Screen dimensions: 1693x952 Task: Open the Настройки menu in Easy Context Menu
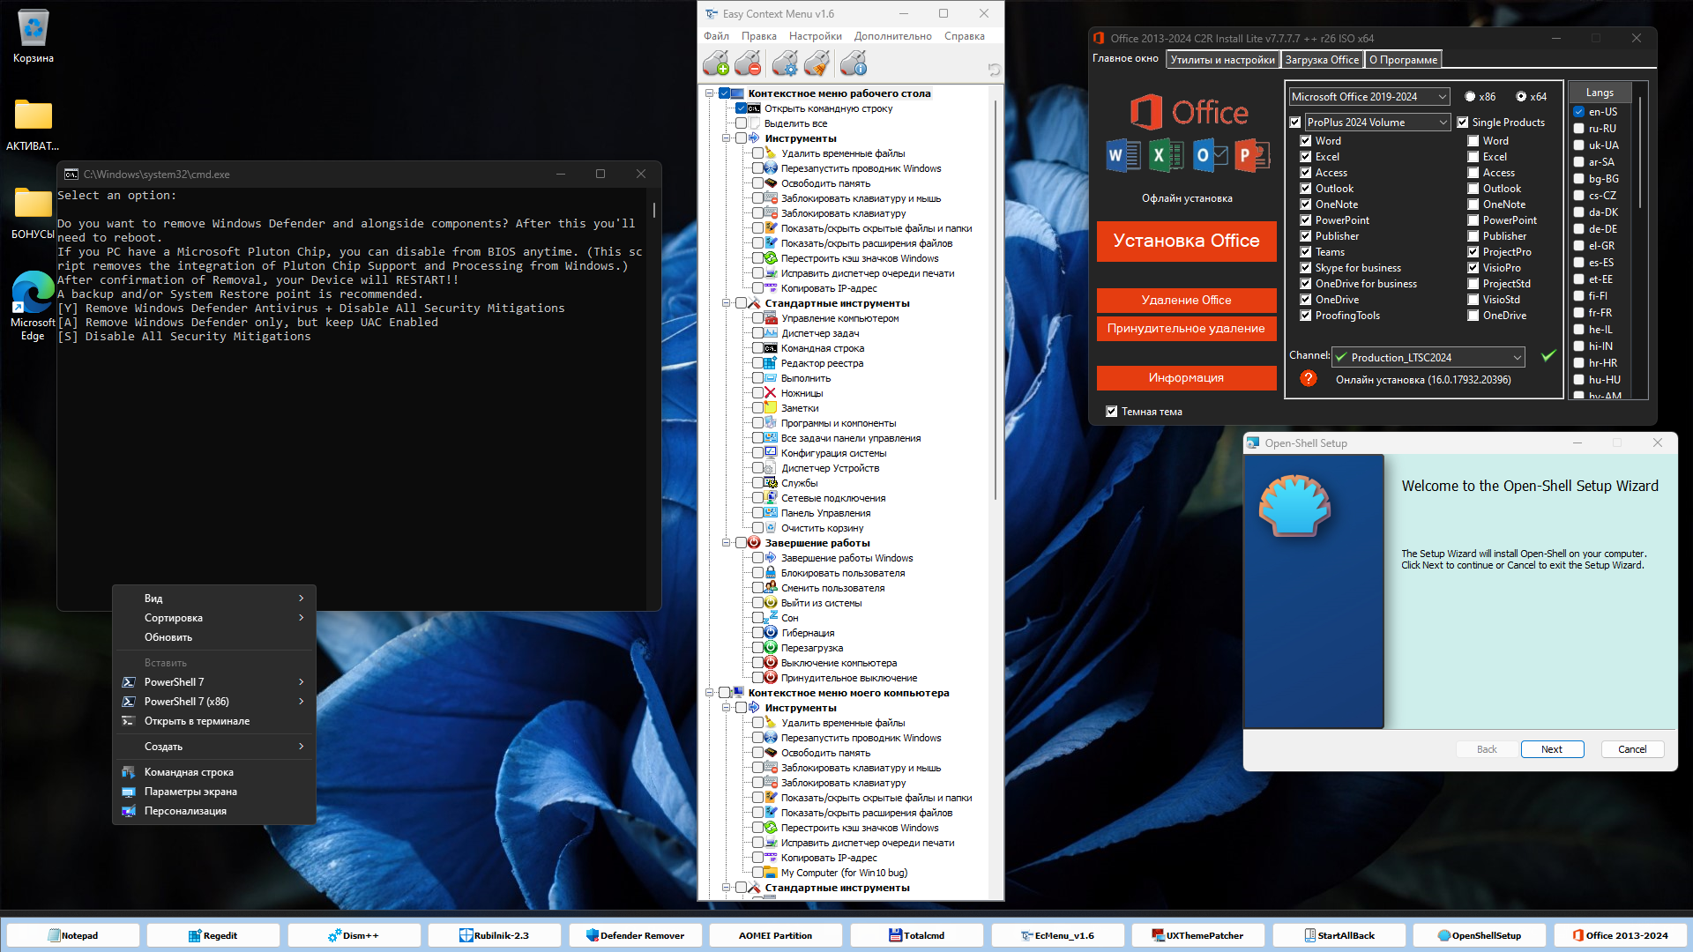tap(816, 36)
